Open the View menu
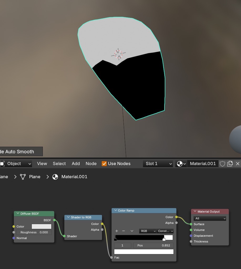The image size is (241, 269). click(x=42, y=164)
